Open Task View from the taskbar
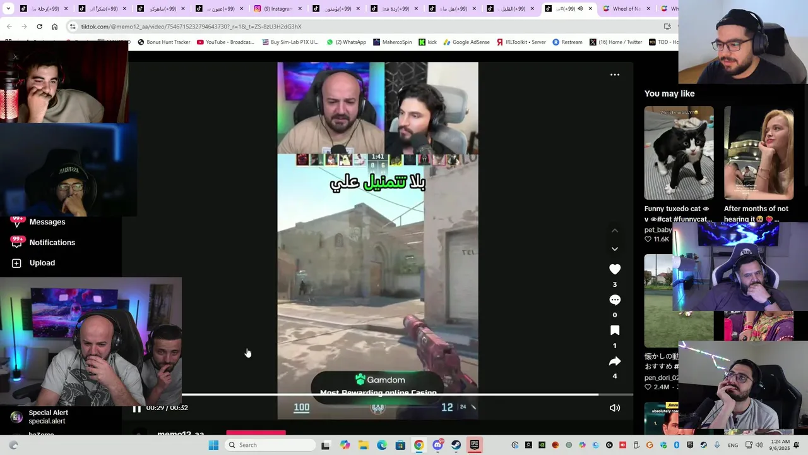The image size is (808, 455). click(325, 445)
